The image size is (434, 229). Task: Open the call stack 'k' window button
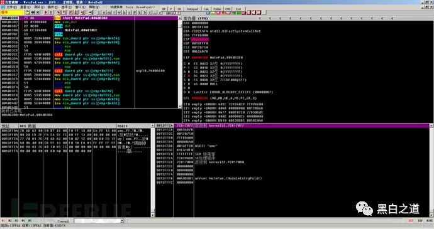tap(139, 13)
